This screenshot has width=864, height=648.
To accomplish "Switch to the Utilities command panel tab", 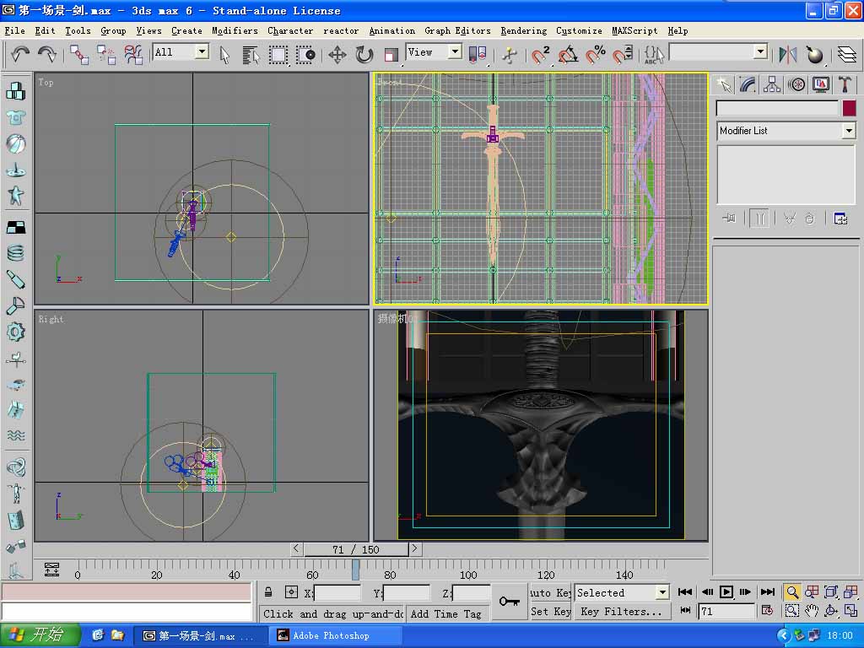I will (x=845, y=84).
